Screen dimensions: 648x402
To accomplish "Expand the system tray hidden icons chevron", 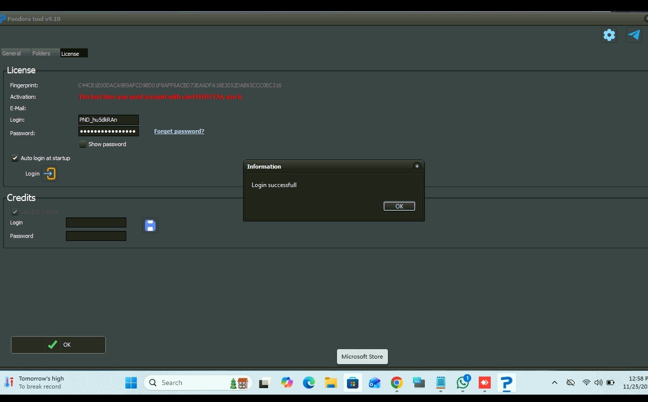I will coord(554,383).
